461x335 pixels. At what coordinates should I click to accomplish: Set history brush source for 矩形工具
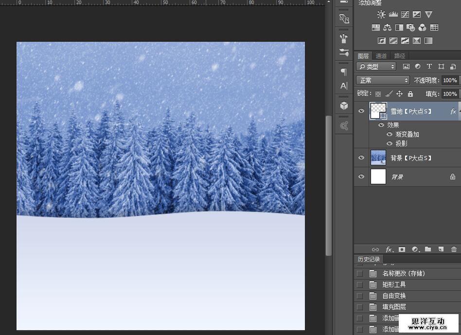360,285
